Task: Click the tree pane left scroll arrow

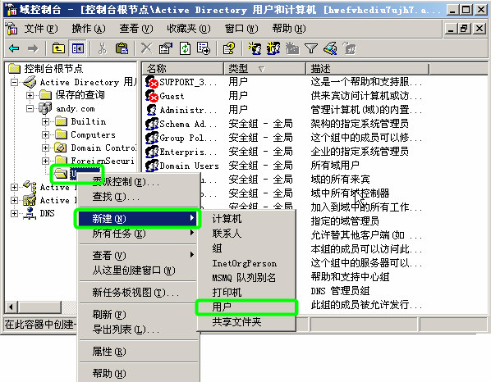Action: pos(11,307)
